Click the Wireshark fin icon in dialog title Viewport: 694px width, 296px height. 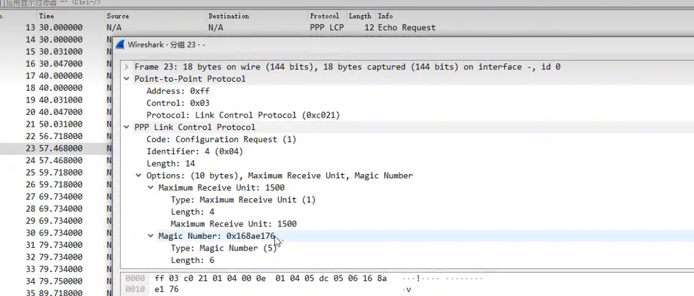click(x=120, y=45)
